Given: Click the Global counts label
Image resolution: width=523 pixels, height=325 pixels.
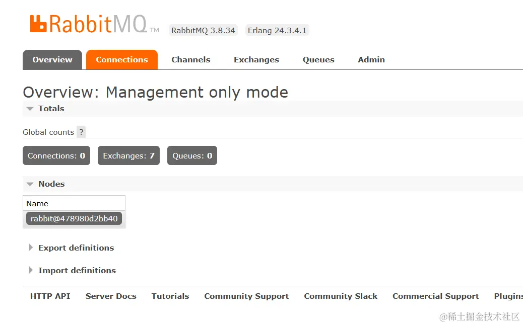Looking at the screenshot, I should pyautogui.click(x=48, y=132).
